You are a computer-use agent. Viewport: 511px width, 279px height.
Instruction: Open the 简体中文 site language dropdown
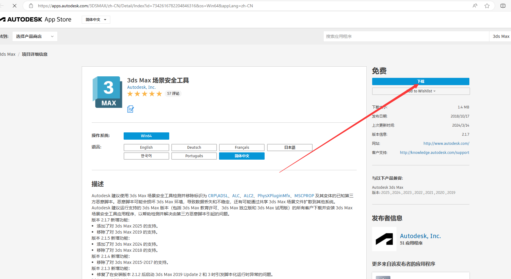96,20
